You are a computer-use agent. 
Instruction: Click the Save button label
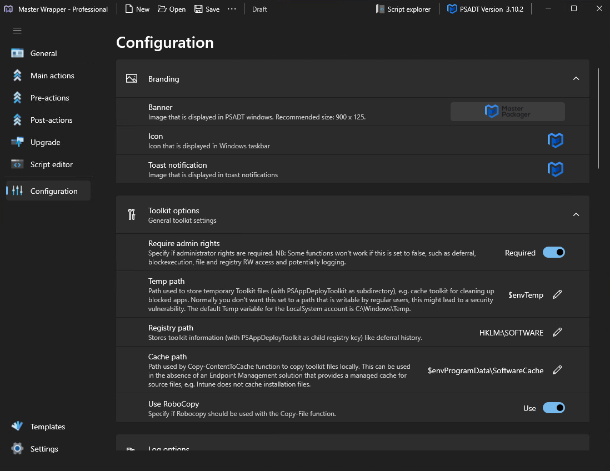pyautogui.click(x=212, y=9)
